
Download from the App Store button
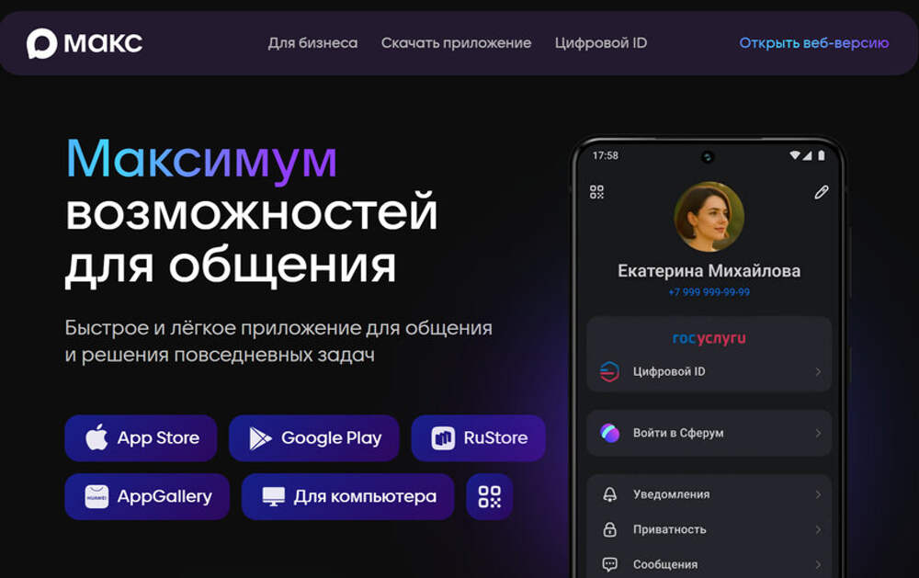pyautogui.click(x=141, y=438)
